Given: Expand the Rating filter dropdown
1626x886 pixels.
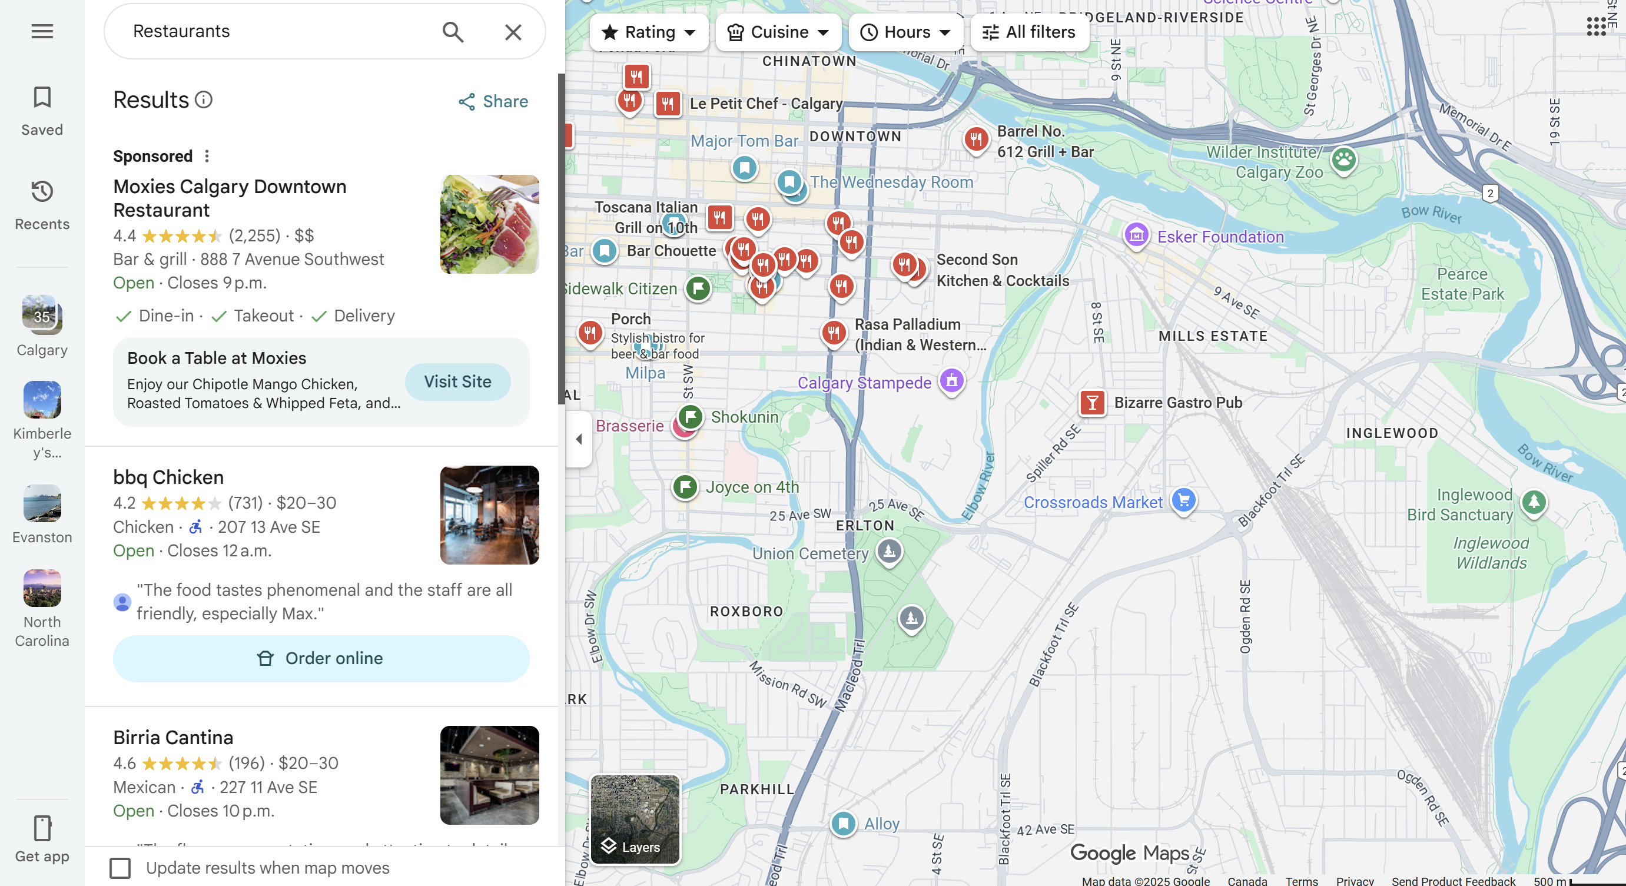Looking at the screenshot, I should tap(648, 32).
